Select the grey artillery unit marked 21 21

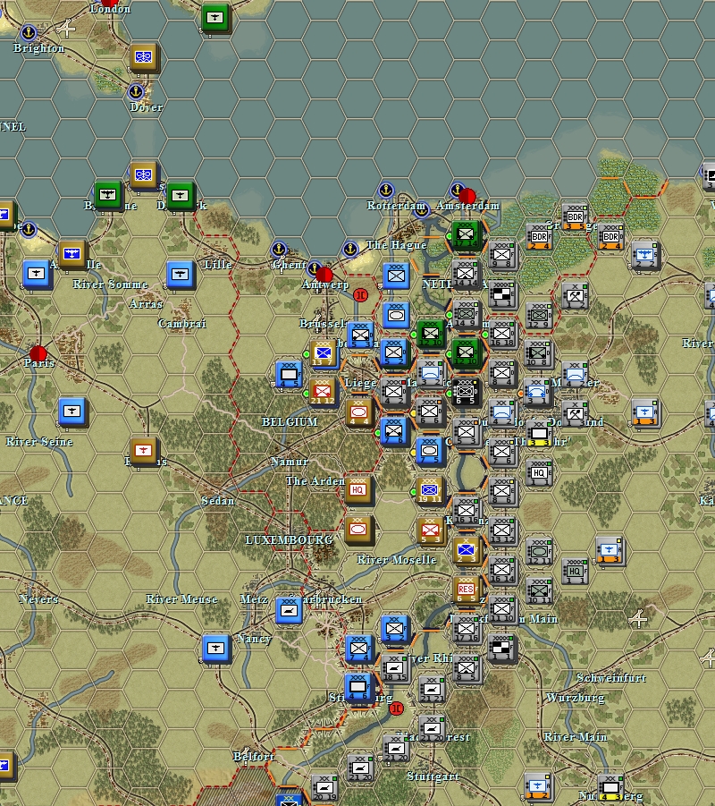[432, 689]
